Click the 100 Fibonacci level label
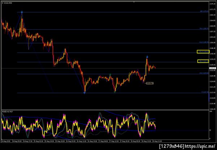The image size is (217, 150). (204, 12)
